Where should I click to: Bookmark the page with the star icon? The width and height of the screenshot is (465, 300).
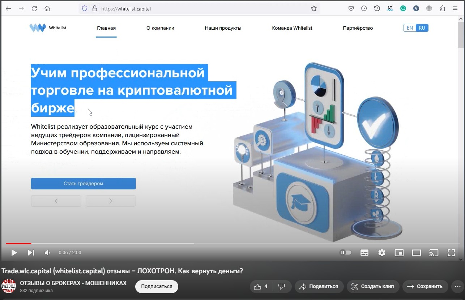[x=314, y=9]
